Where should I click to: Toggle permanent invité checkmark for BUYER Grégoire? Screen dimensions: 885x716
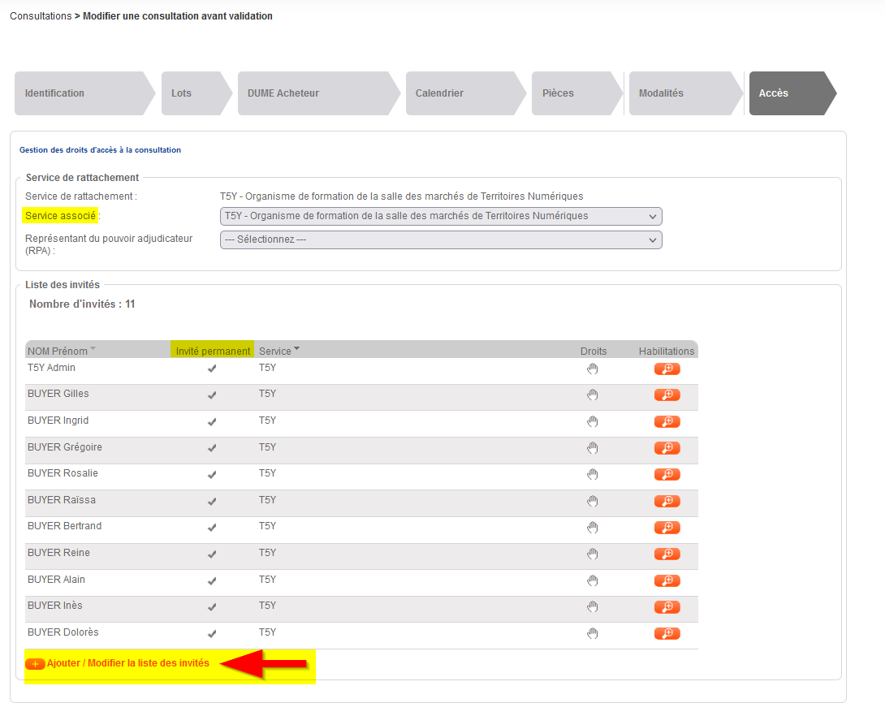pyautogui.click(x=212, y=448)
